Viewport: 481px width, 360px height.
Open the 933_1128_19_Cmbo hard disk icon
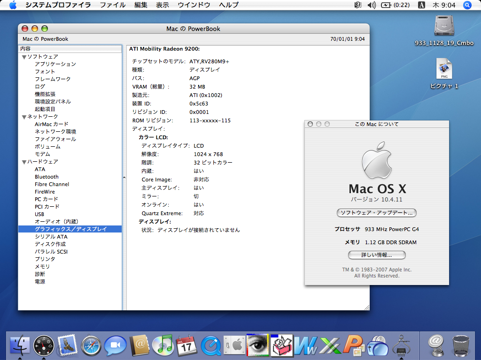pos(443,26)
